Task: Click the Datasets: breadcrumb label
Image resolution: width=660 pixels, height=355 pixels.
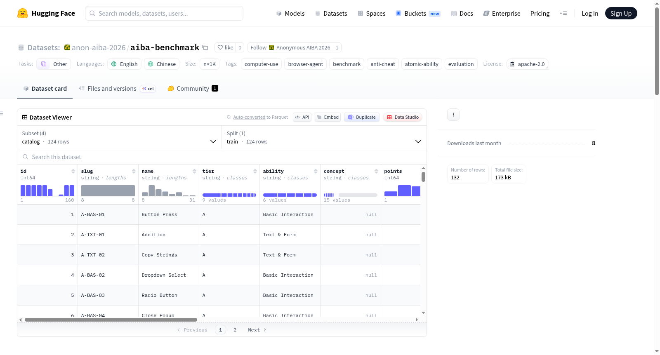Action: (x=44, y=47)
